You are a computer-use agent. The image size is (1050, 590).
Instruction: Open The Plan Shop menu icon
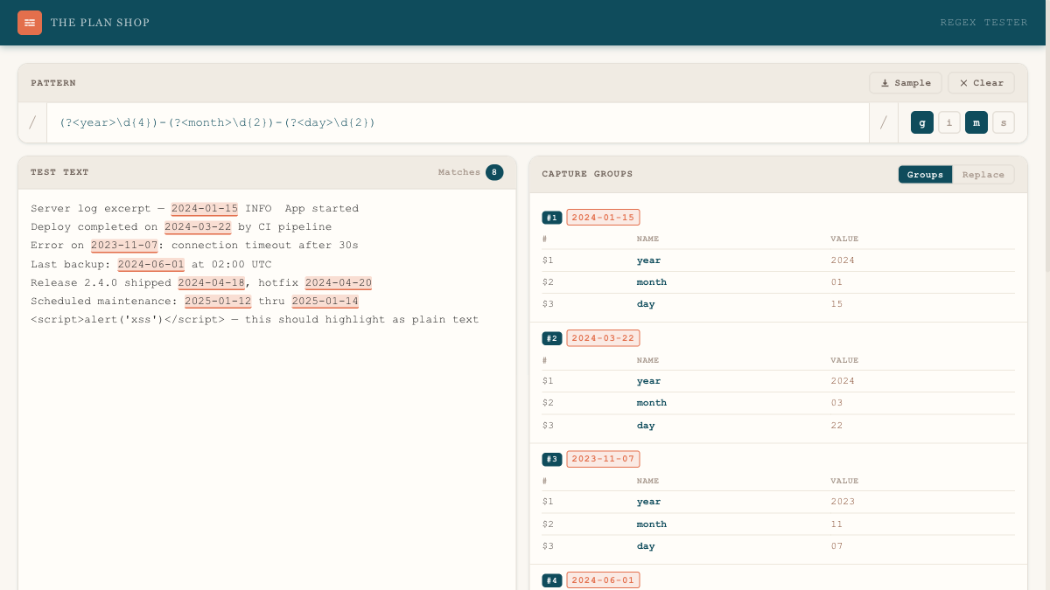tap(30, 23)
